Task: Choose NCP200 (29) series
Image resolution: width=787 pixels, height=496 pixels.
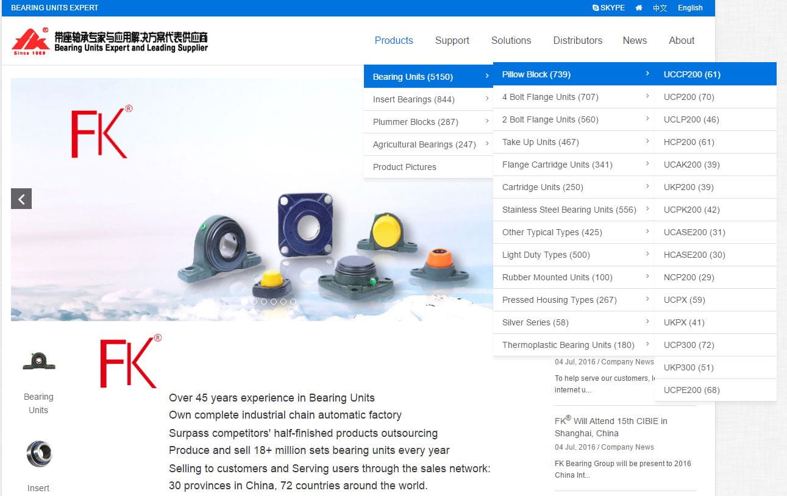Action: click(x=716, y=277)
